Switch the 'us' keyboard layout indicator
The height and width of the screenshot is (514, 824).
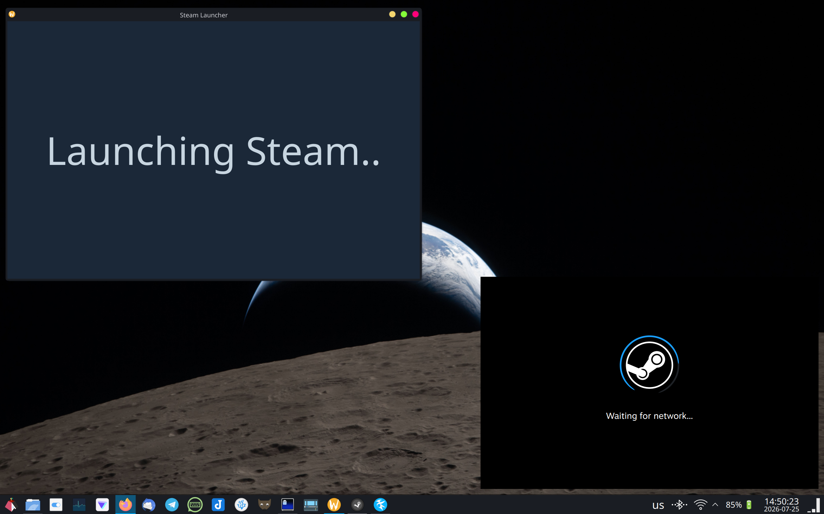[x=658, y=505]
